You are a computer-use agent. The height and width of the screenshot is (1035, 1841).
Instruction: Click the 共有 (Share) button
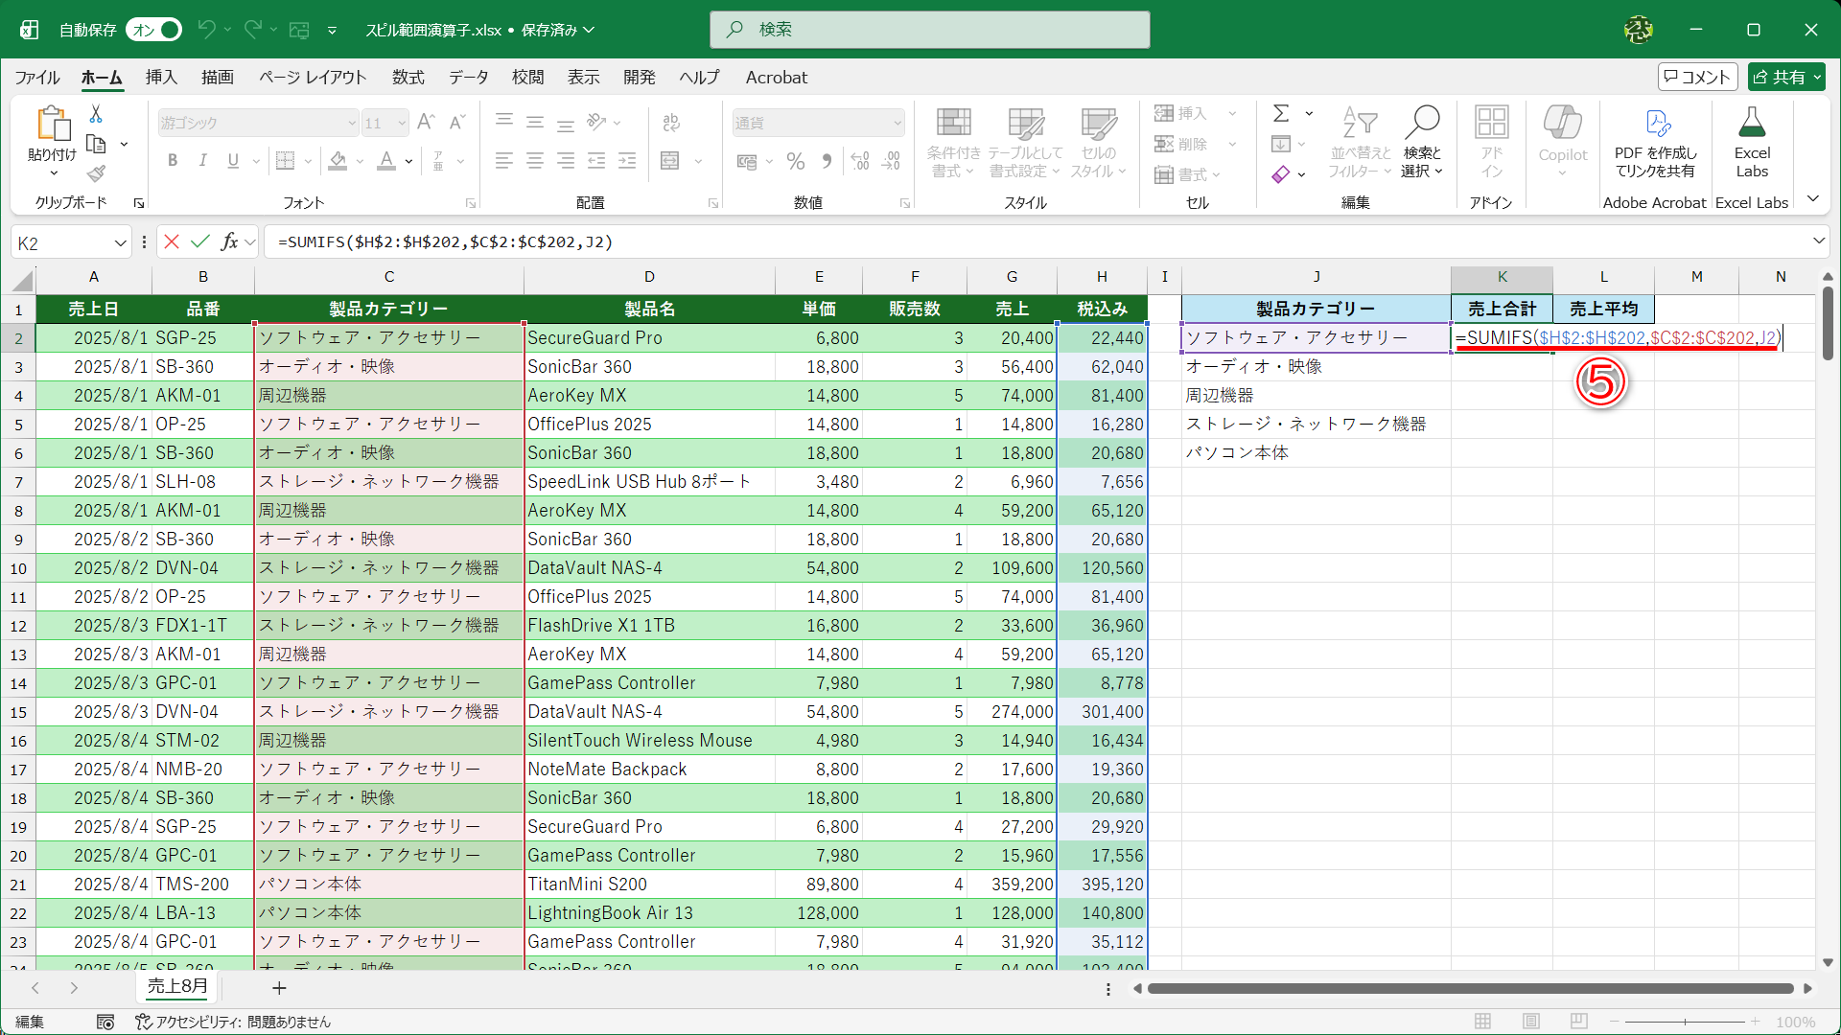[1784, 77]
